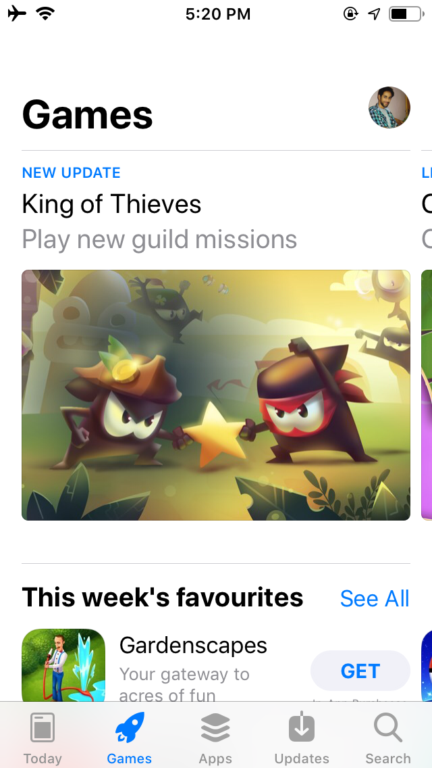Tap the location arrow status icon

tap(374, 14)
